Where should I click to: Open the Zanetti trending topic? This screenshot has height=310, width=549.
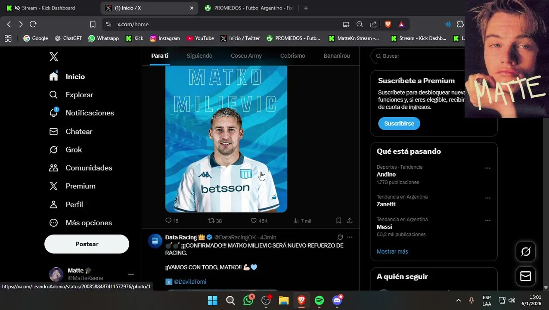(x=386, y=204)
